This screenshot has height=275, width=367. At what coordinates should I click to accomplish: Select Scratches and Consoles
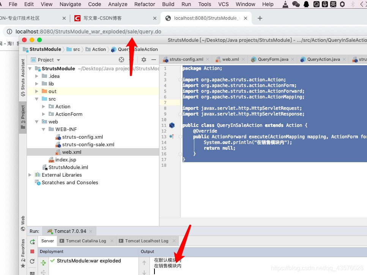pyautogui.click(x=70, y=182)
